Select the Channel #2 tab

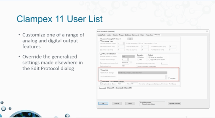(119, 88)
